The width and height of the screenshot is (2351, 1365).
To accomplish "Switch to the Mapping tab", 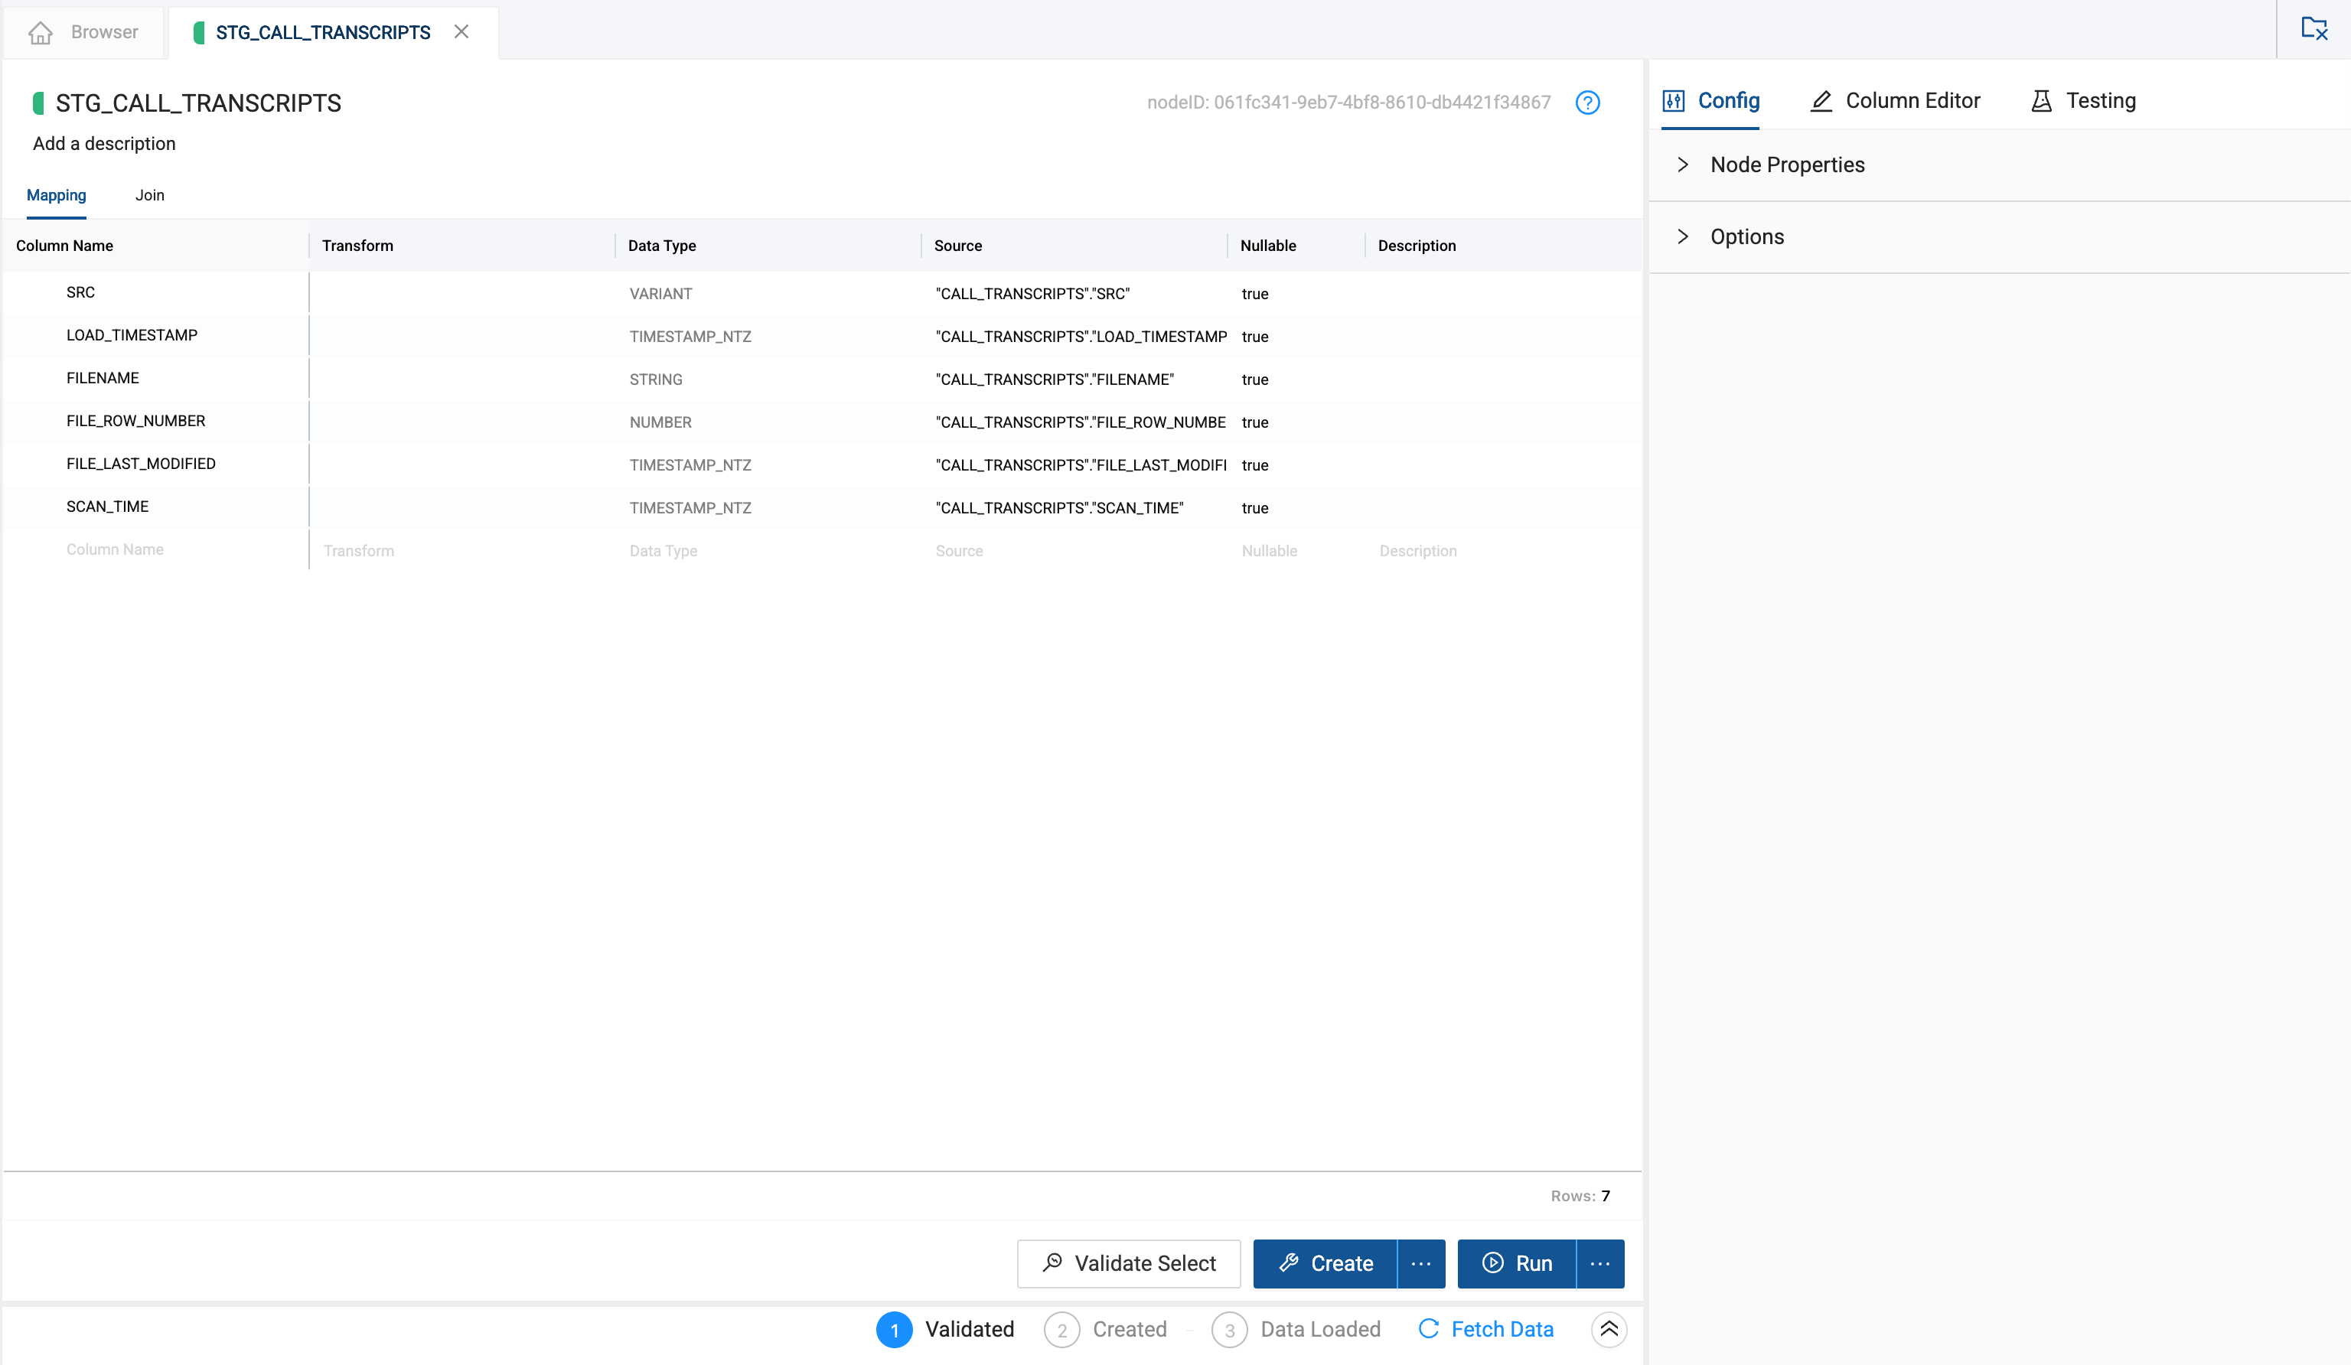I will [56, 195].
